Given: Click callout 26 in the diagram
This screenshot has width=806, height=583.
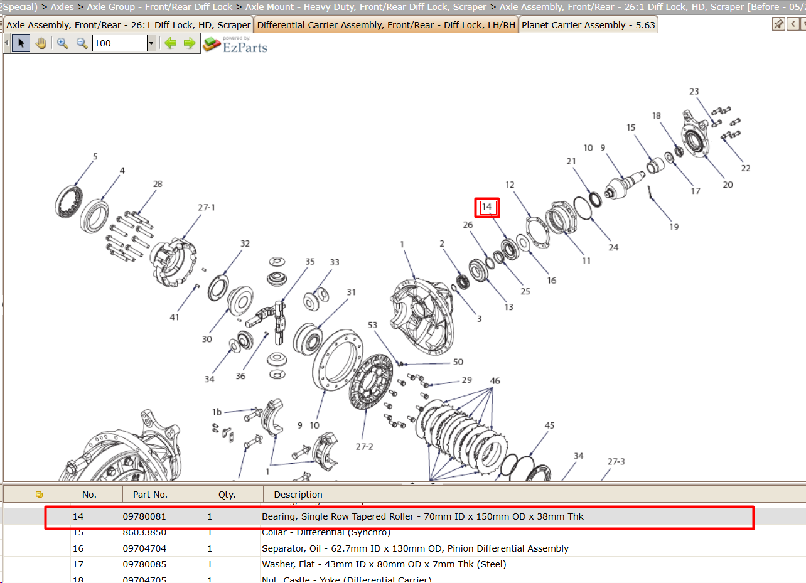Looking at the screenshot, I should [468, 225].
